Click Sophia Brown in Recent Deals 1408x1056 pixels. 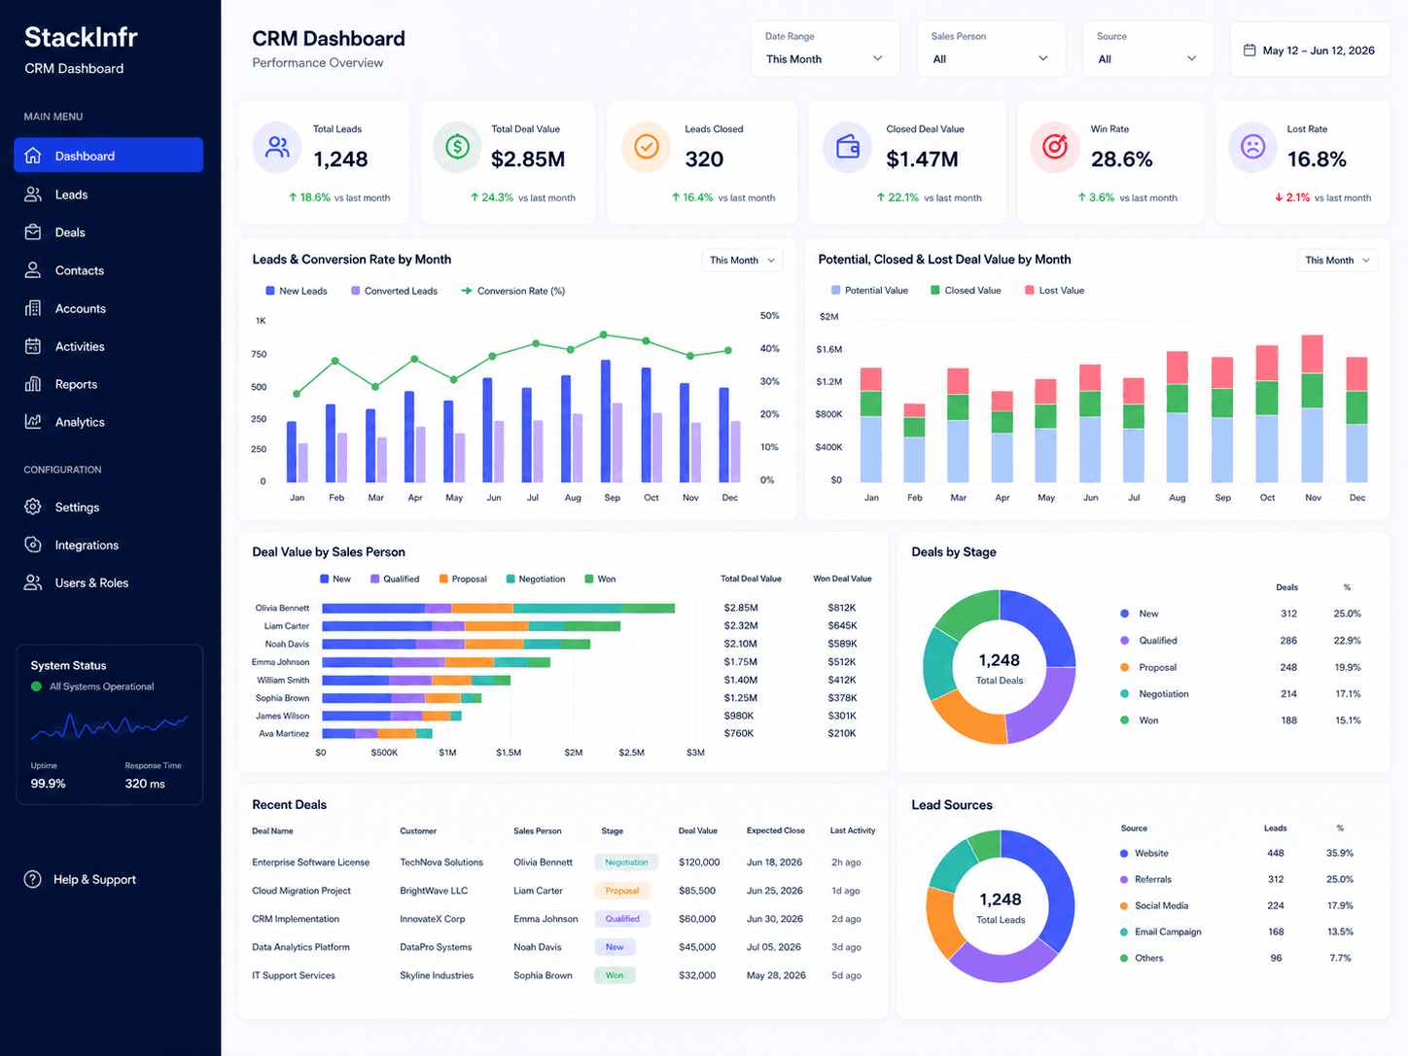[543, 975]
